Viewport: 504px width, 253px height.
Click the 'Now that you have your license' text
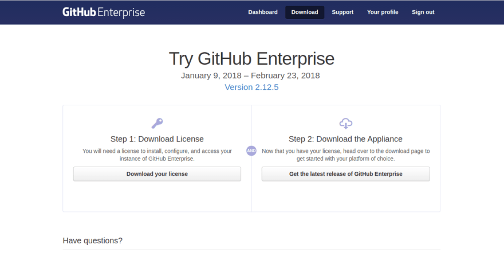coord(346,155)
